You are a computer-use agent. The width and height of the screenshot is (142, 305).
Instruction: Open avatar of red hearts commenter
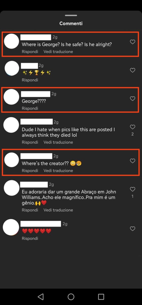(x=11, y=227)
